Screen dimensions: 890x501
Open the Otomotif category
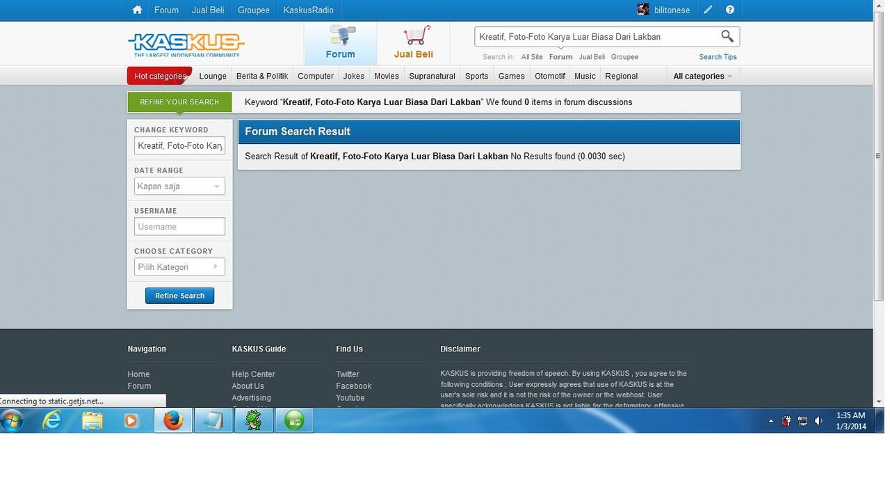click(550, 76)
